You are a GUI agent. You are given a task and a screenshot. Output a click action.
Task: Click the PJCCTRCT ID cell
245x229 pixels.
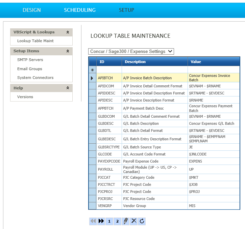point(109,184)
